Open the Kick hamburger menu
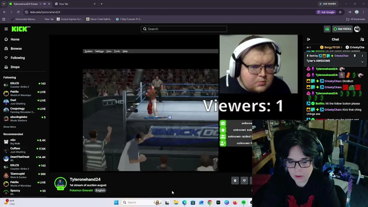The width and height of the screenshot is (368, 207). (6, 29)
